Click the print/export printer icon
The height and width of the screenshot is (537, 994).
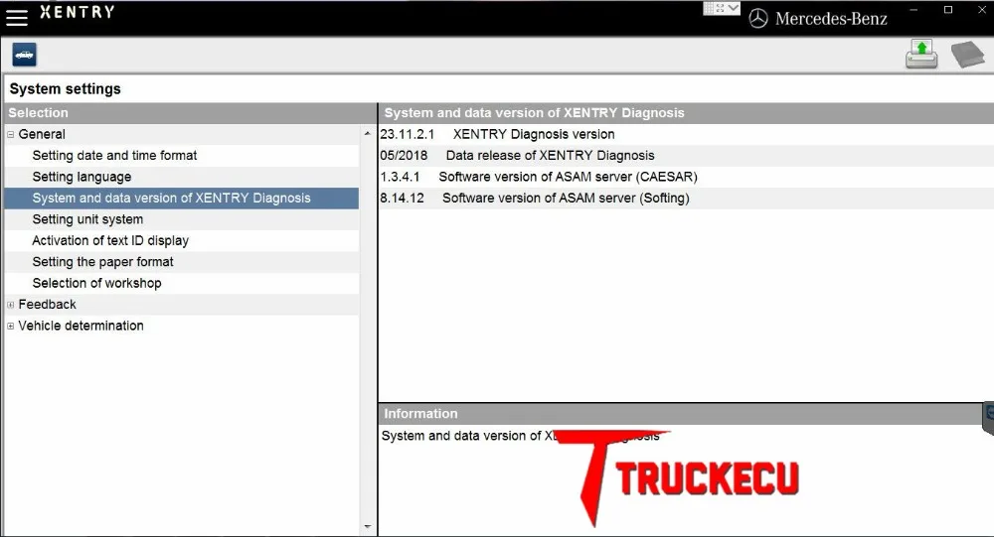[x=921, y=54]
